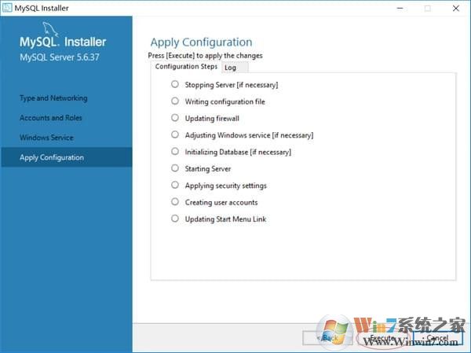The height and width of the screenshot is (353, 471).
Task: Open the Configuration Steps tab
Action: (185, 67)
